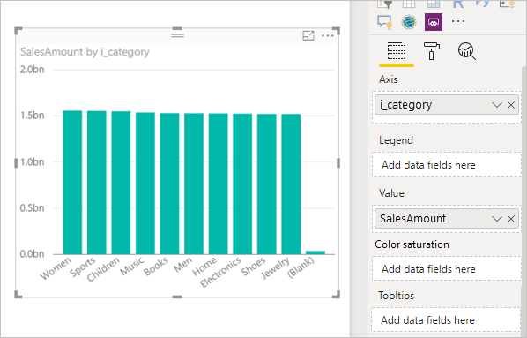The image size is (527, 338).
Task: Click the Music bar in chart
Action: pos(145,184)
